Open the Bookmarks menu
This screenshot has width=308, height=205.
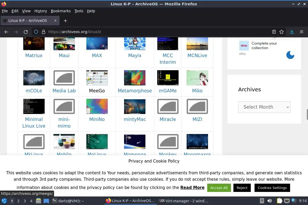click(x=61, y=11)
